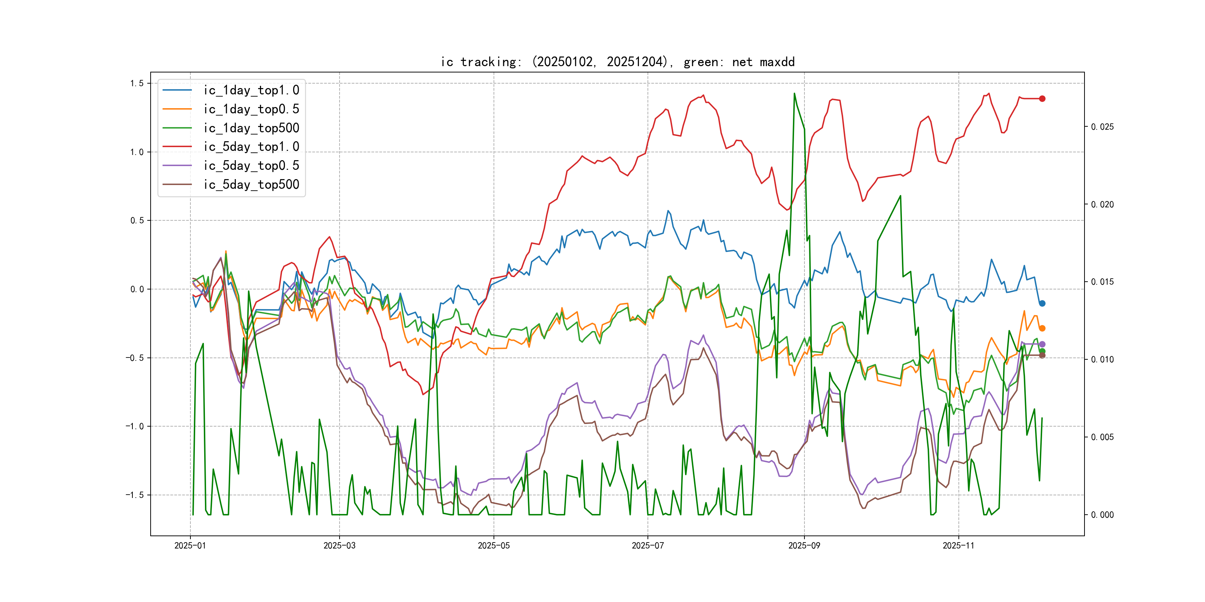Click the red endpoint marker dot
Image resolution: width=1205 pixels, height=602 pixels.
coord(1042,98)
